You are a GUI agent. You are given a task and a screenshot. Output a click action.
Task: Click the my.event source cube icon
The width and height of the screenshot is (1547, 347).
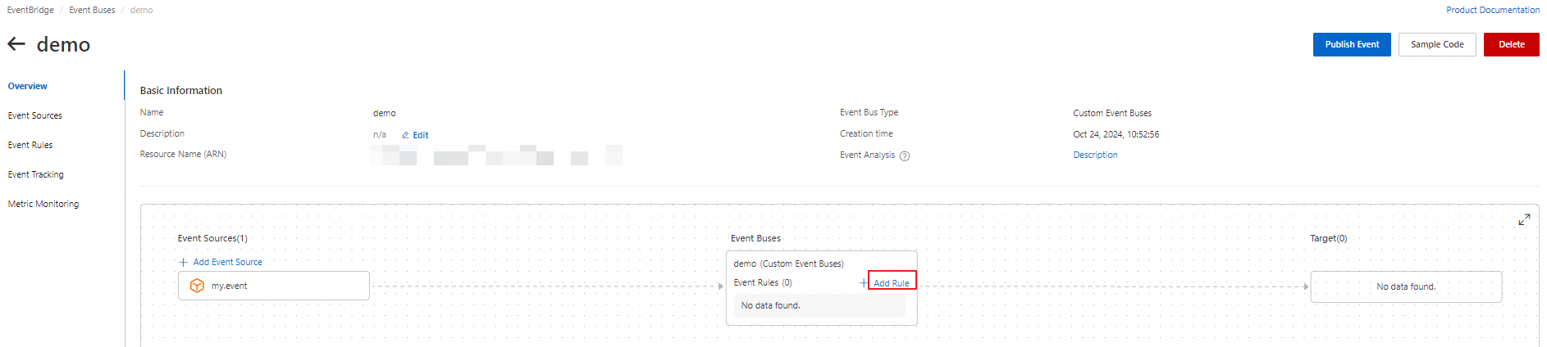[197, 286]
